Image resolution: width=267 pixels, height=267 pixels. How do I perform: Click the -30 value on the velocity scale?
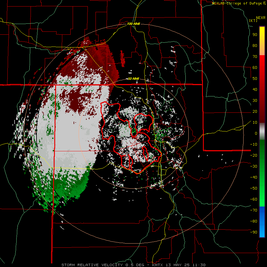(254, 166)
